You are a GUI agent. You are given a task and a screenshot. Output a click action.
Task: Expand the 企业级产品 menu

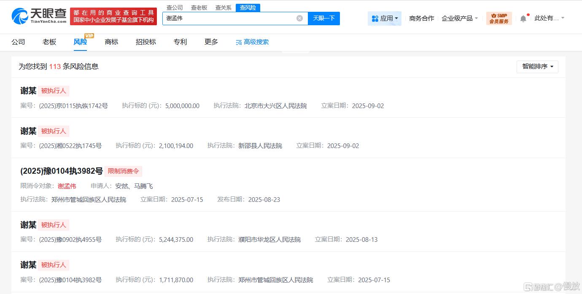click(x=460, y=19)
